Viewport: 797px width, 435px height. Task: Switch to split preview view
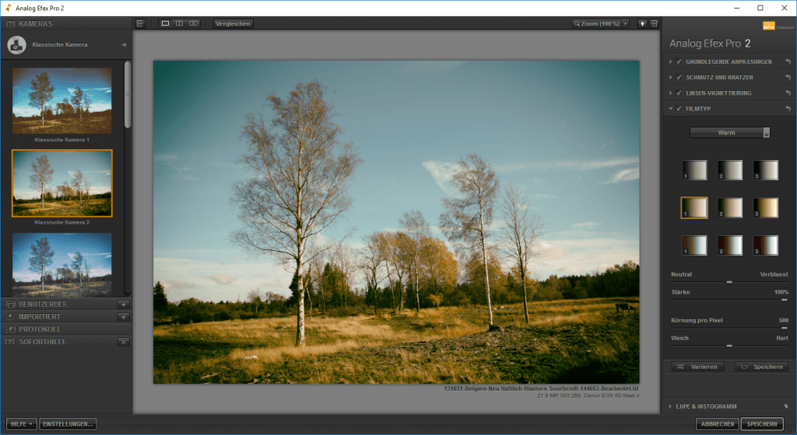(180, 23)
